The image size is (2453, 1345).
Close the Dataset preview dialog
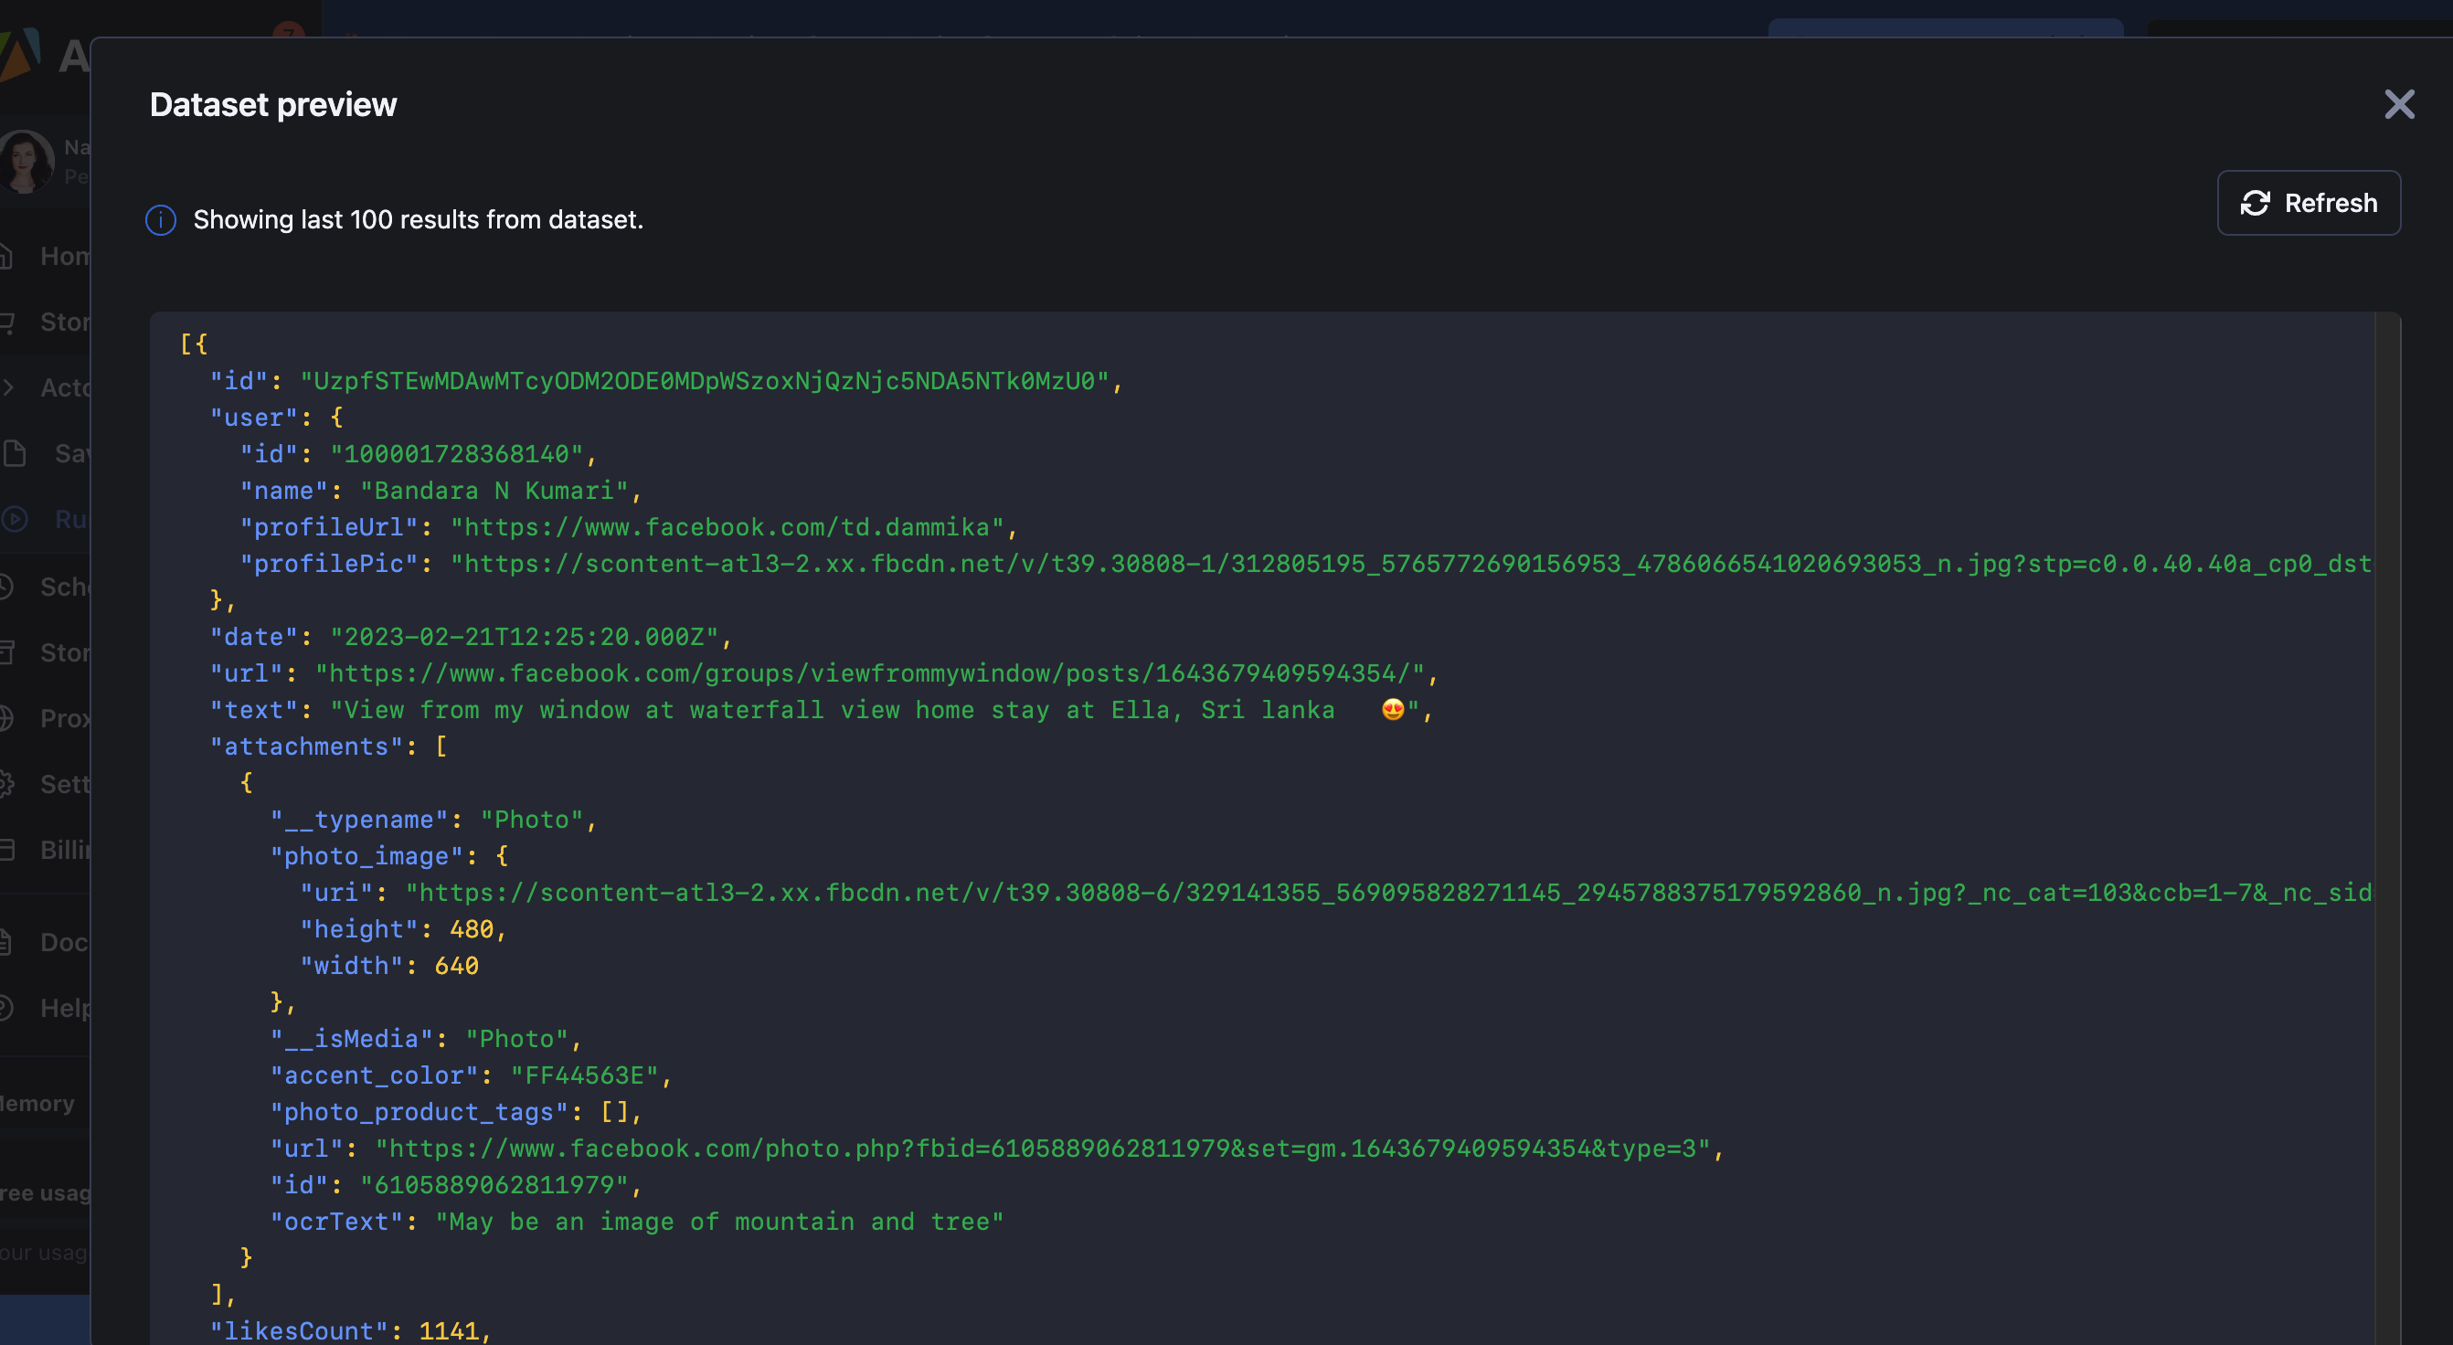click(2400, 105)
